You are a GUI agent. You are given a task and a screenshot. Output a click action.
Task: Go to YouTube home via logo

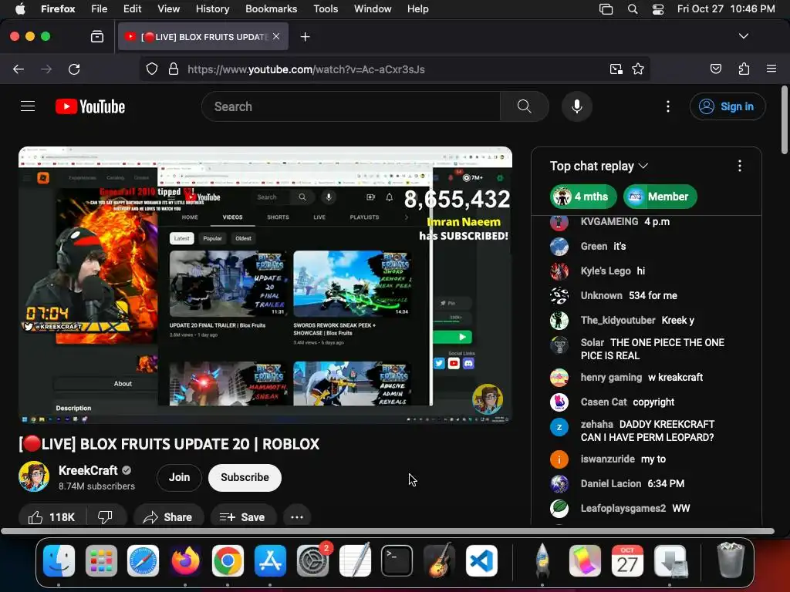coord(90,106)
